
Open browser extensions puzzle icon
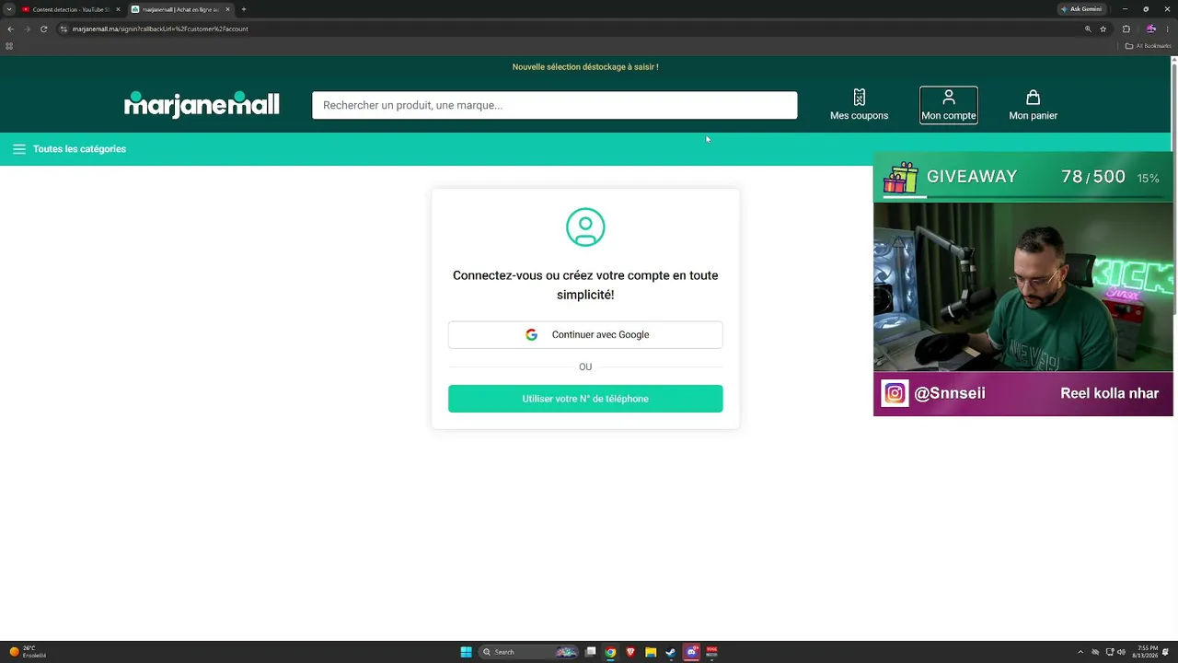tap(1126, 29)
